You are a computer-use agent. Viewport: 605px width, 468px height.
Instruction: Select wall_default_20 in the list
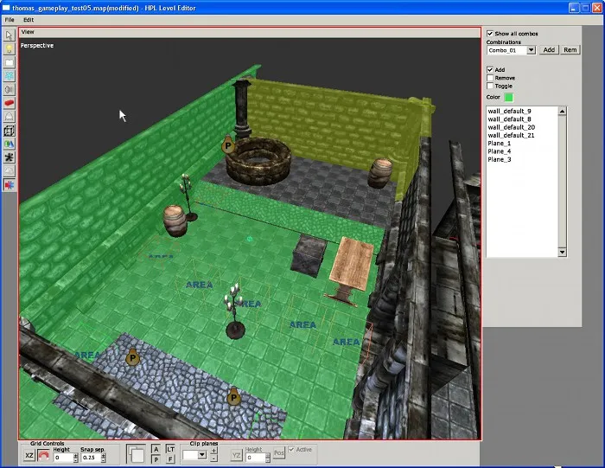[511, 127]
